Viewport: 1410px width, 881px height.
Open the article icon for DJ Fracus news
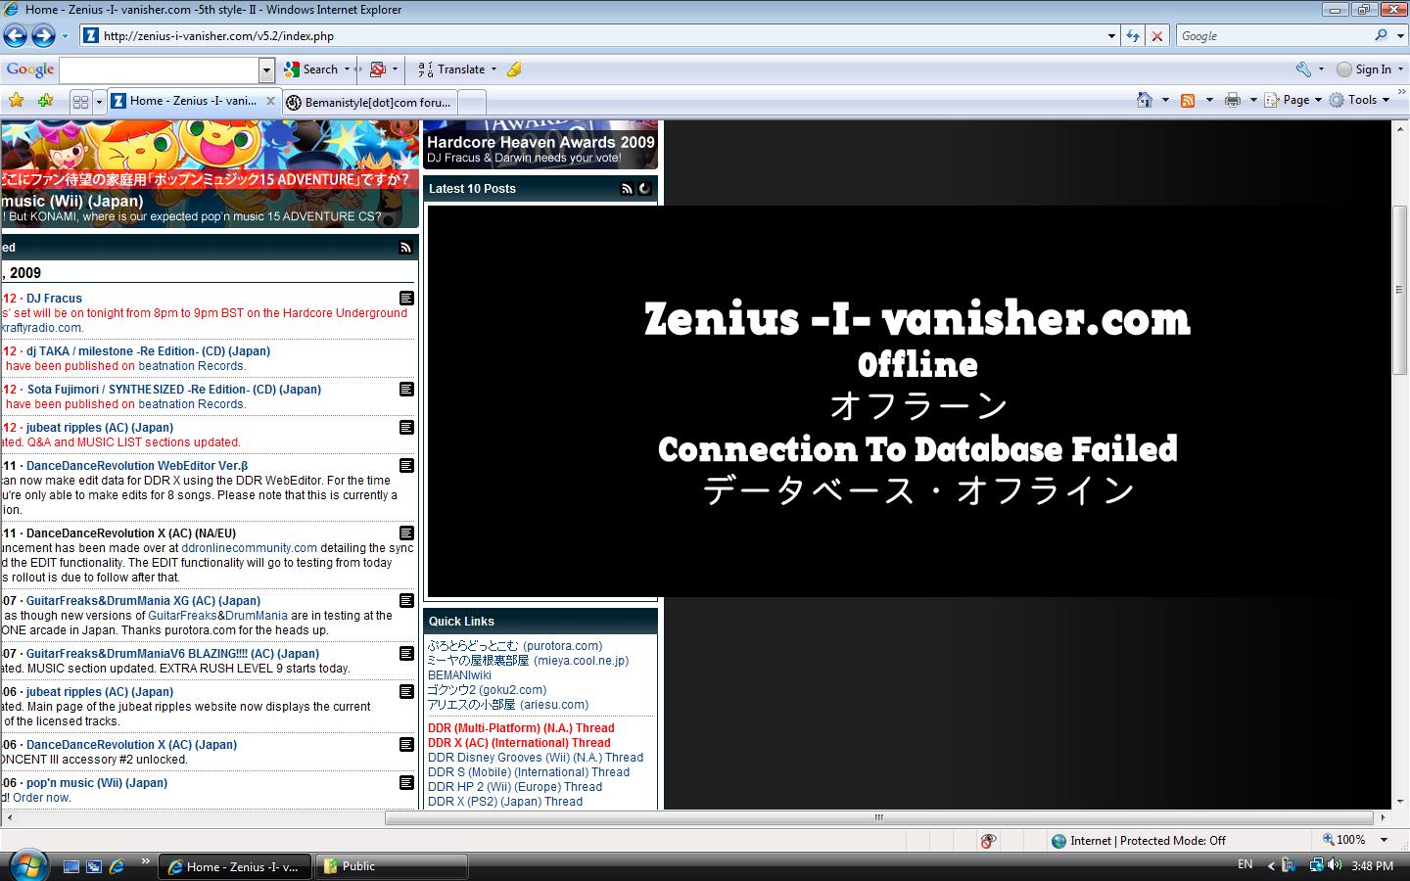tap(406, 298)
